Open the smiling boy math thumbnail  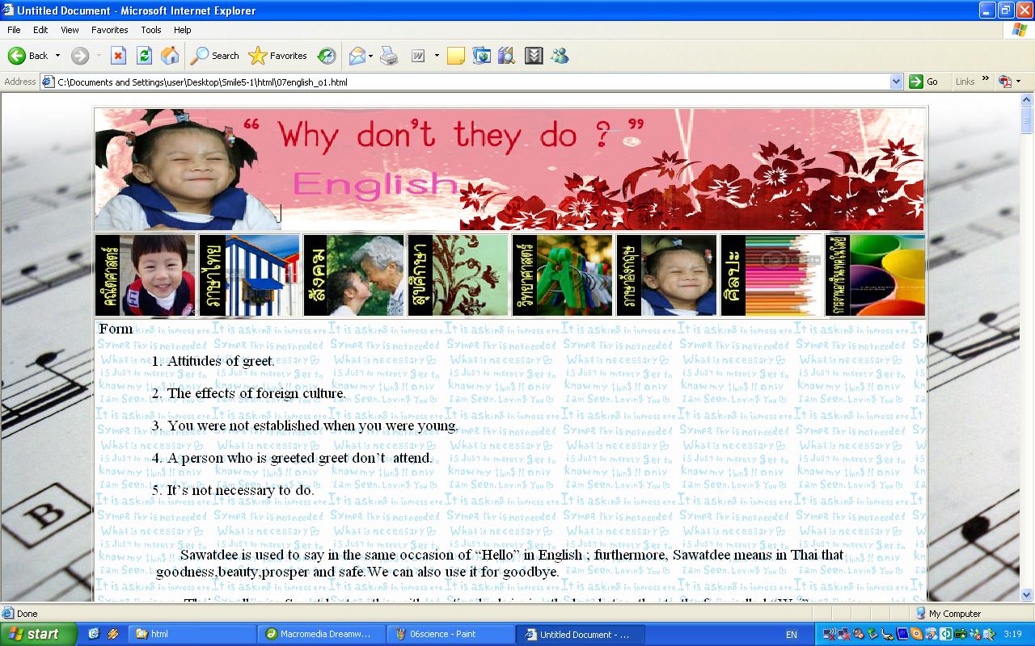(x=146, y=275)
